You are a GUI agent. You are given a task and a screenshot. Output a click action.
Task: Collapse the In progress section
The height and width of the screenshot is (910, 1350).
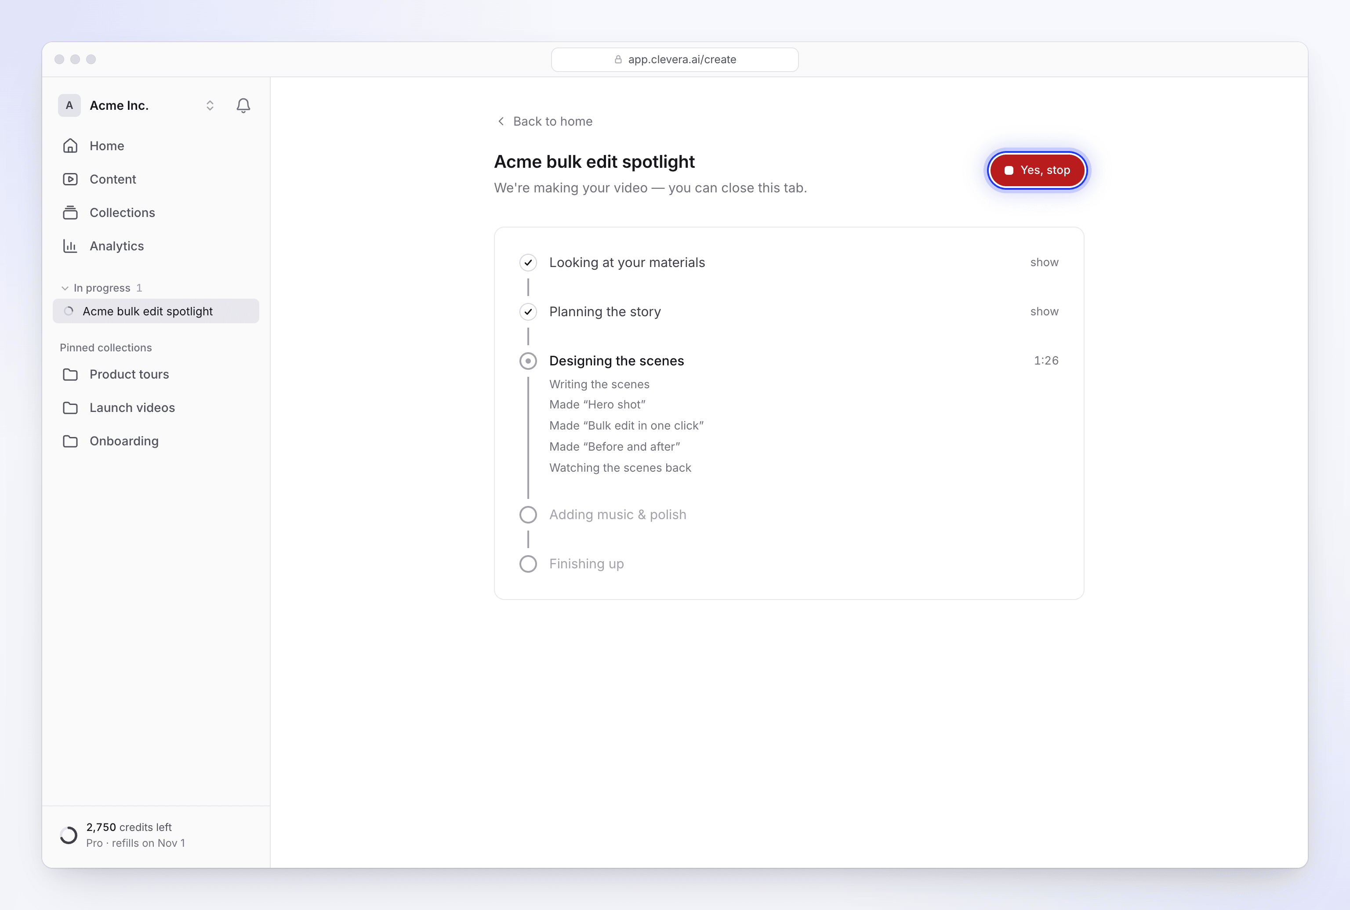[x=65, y=288]
